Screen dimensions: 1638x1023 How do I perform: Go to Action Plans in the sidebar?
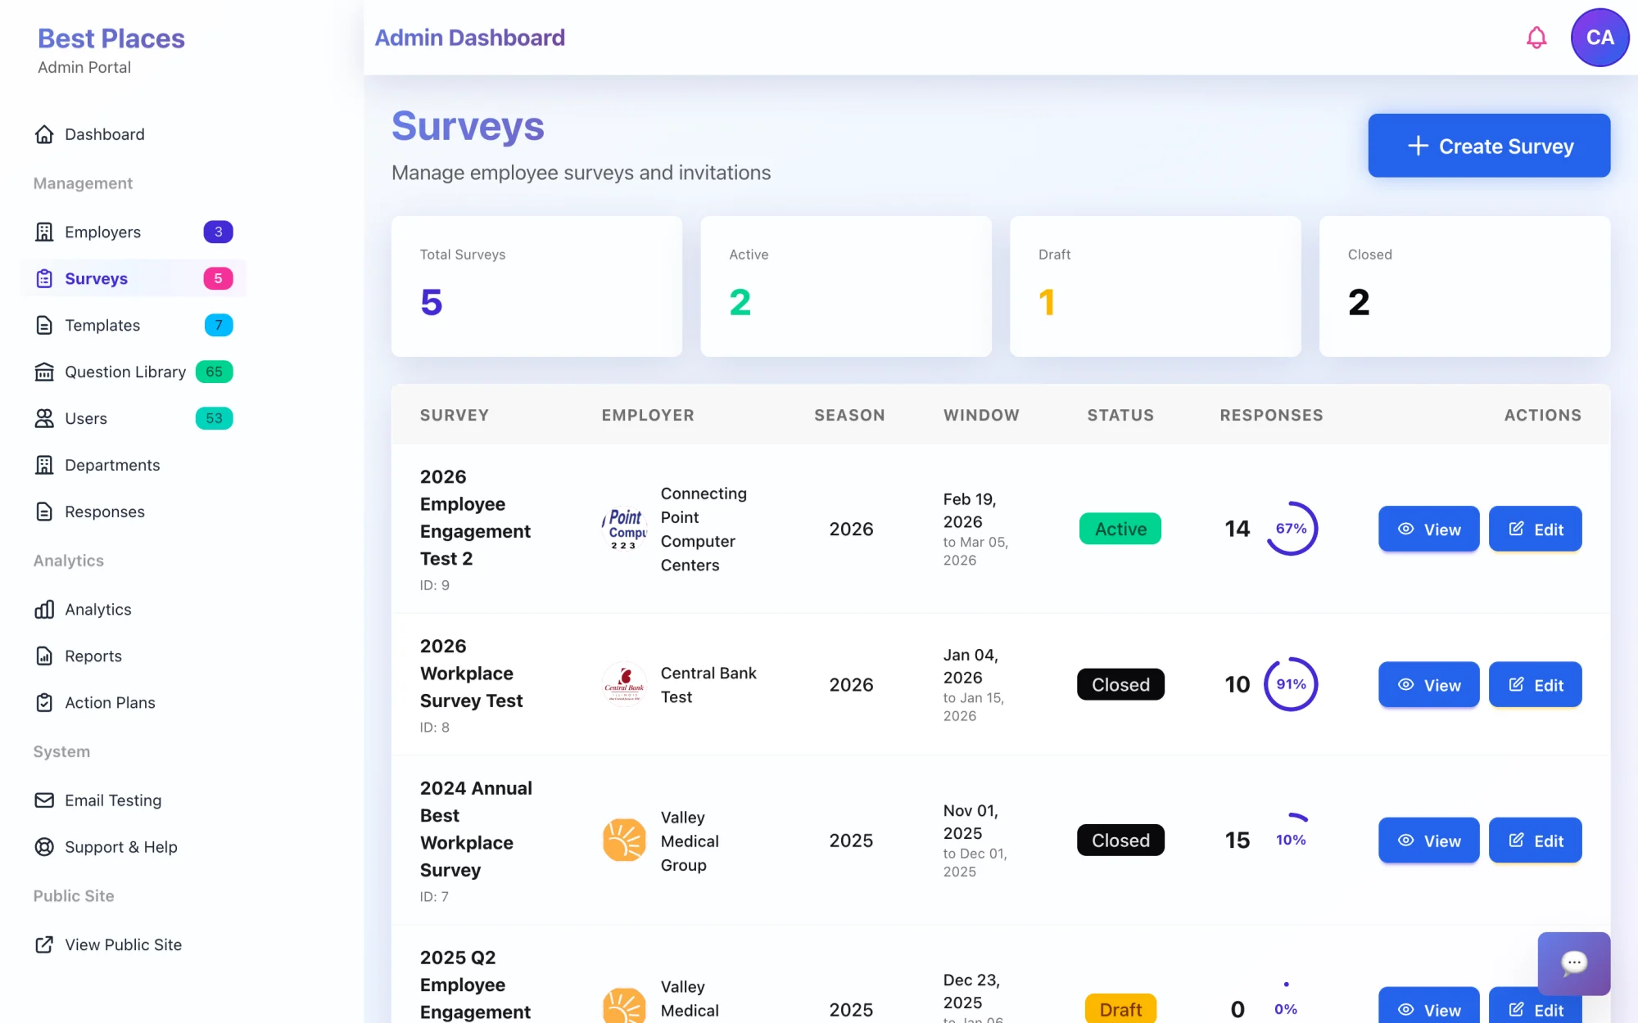[x=133, y=703]
